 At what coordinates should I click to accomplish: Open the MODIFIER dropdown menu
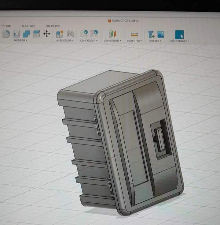(x=20, y=40)
